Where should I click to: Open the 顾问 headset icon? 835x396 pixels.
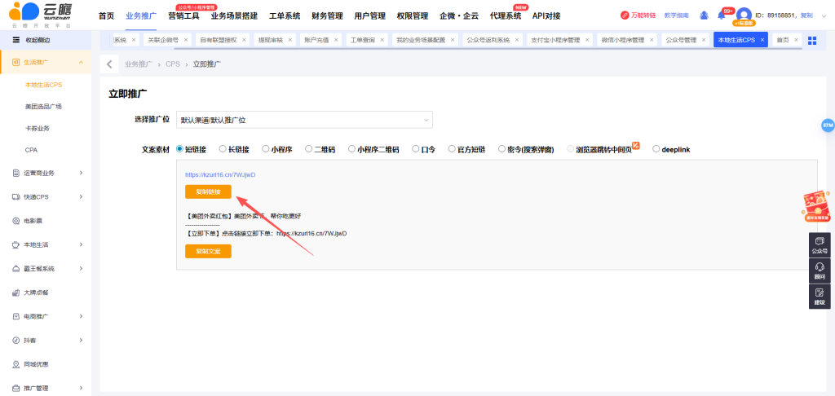(820, 270)
